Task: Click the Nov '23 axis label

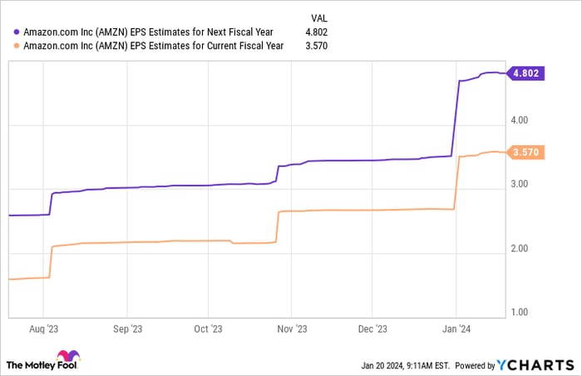Action: tap(291, 327)
